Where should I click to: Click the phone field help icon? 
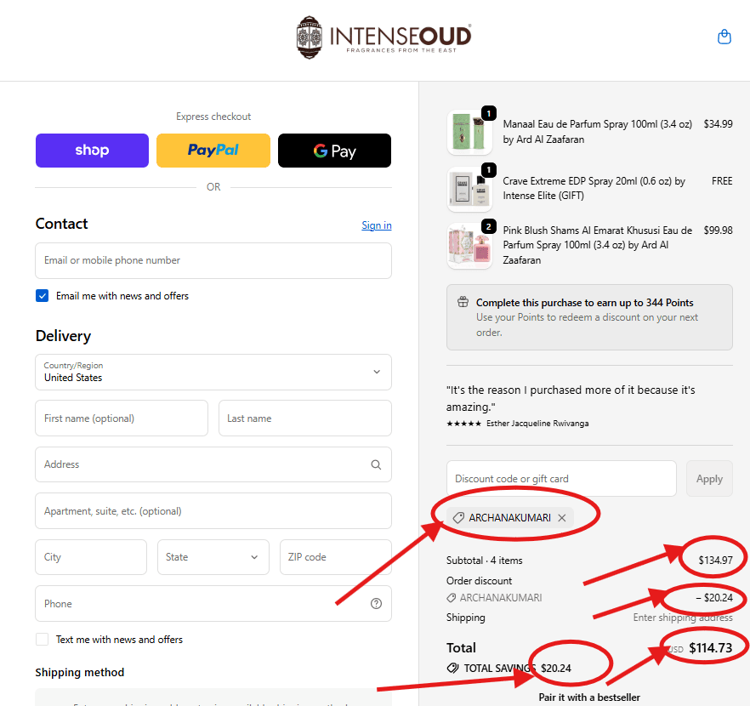(376, 603)
